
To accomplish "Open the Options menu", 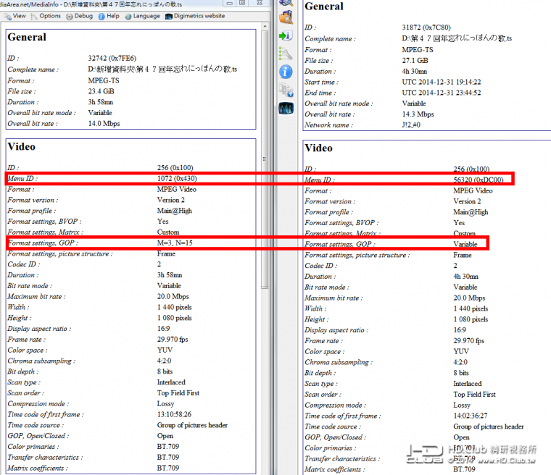I will [x=46, y=16].
